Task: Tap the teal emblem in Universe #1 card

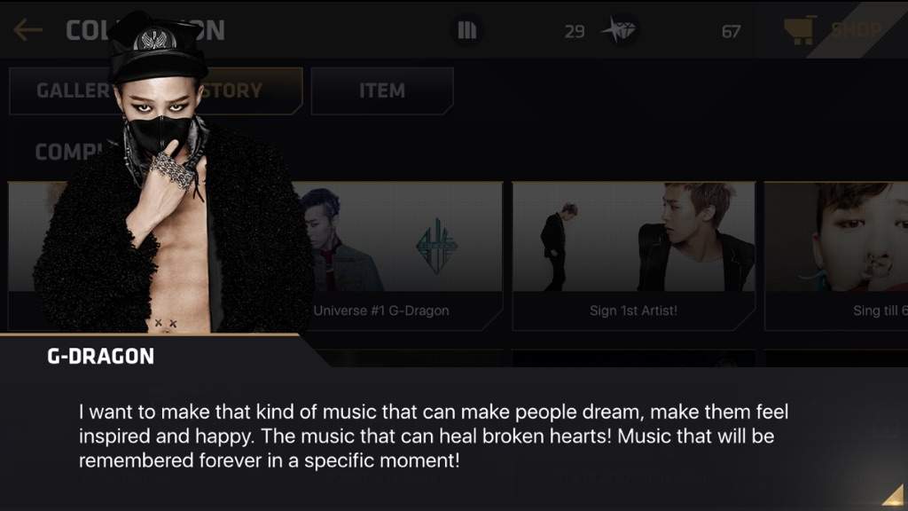Action: [x=436, y=247]
